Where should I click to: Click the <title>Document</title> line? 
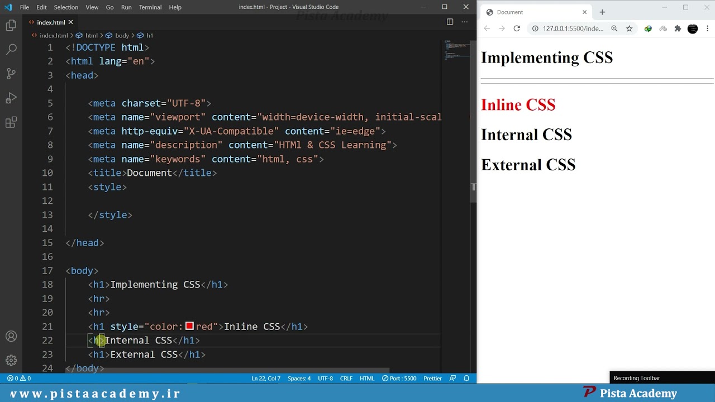point(152,173)
